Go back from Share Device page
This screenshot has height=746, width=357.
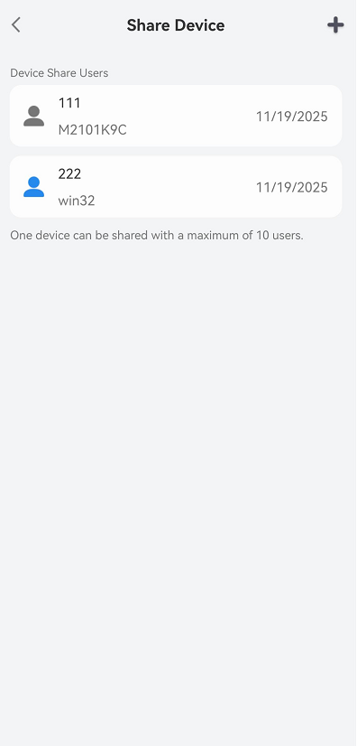pyautogui.click(x=16, y=24)
